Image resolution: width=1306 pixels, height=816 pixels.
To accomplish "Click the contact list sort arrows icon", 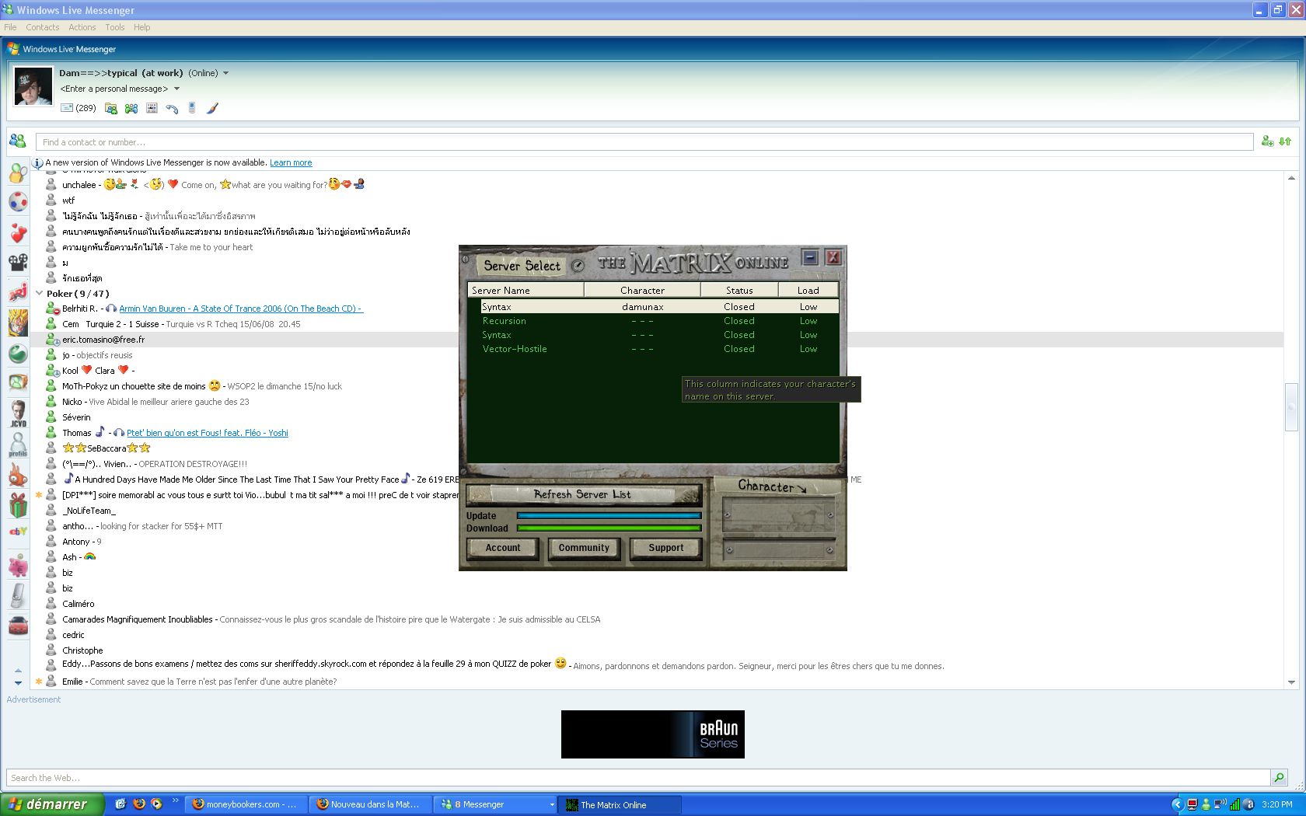I will tap(1285, 141).
